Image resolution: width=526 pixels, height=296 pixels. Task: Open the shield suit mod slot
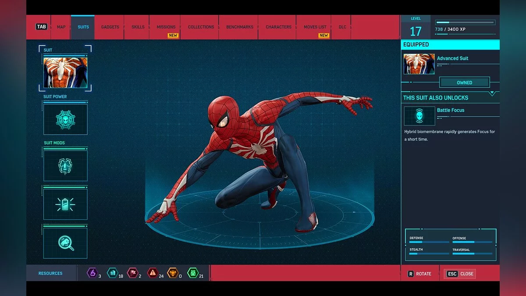coord(65,165)
